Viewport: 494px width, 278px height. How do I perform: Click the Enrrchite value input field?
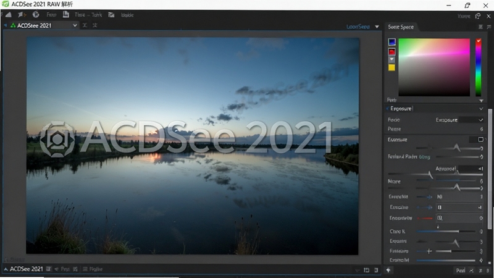(459, 196)
